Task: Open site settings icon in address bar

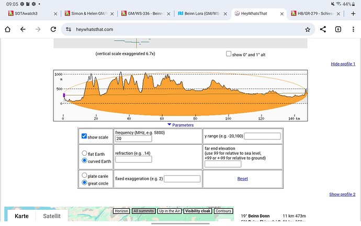Action: [69, 29]
